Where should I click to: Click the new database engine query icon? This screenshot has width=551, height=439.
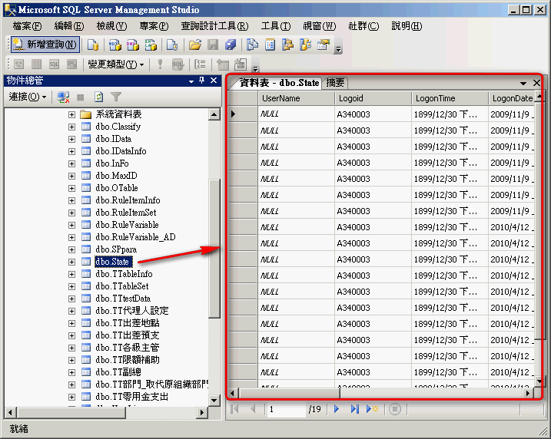93,45
